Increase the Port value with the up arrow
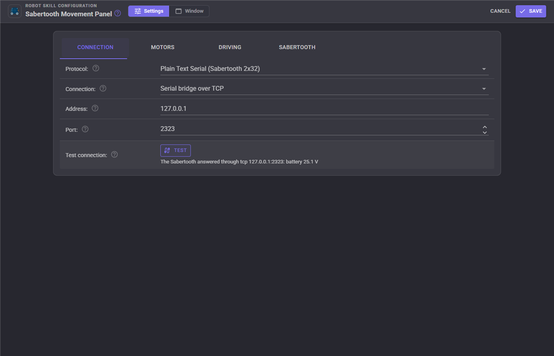This screenshot has height=356, width=554. click(485, 127)
